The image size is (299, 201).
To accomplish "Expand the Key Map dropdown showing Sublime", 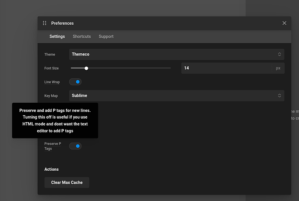I will (173, 96).
